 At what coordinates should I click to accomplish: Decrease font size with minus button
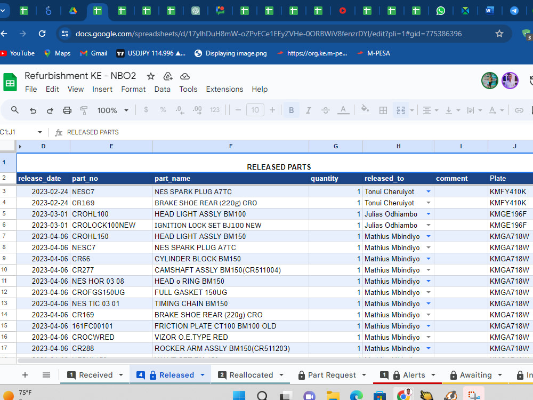point(238,110)
